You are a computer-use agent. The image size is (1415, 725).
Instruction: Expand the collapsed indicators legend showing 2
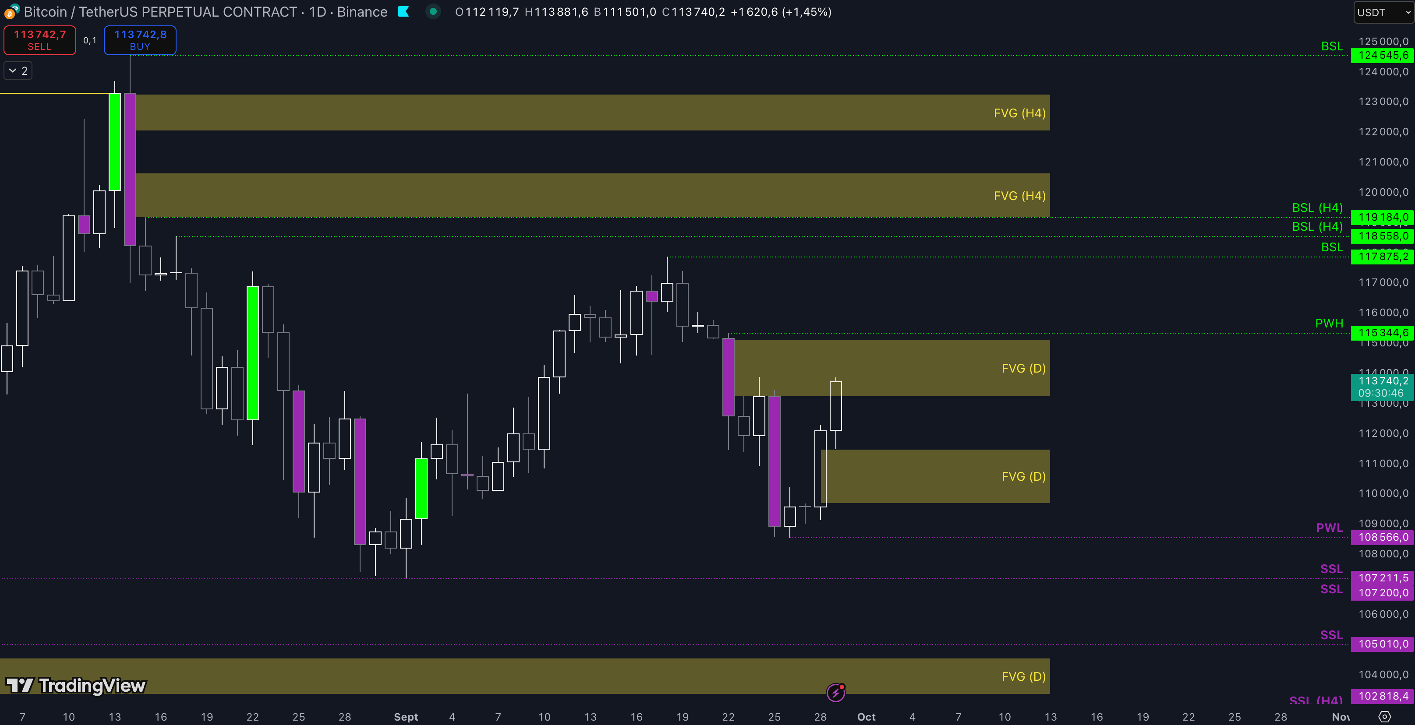pos(18,71)
